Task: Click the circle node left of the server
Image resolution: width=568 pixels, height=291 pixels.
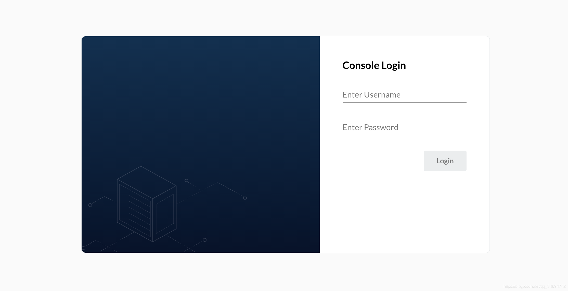Action: [x=90, y=205]
